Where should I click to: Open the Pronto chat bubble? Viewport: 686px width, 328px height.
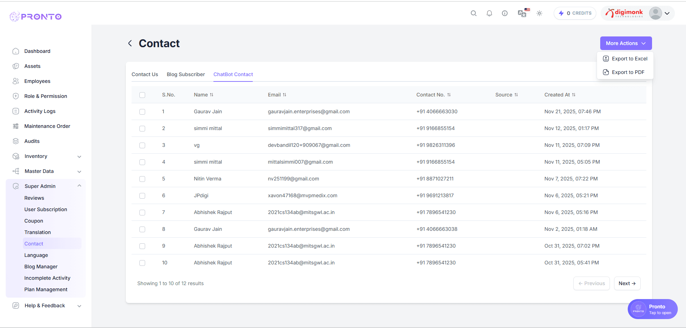(652, 309)
